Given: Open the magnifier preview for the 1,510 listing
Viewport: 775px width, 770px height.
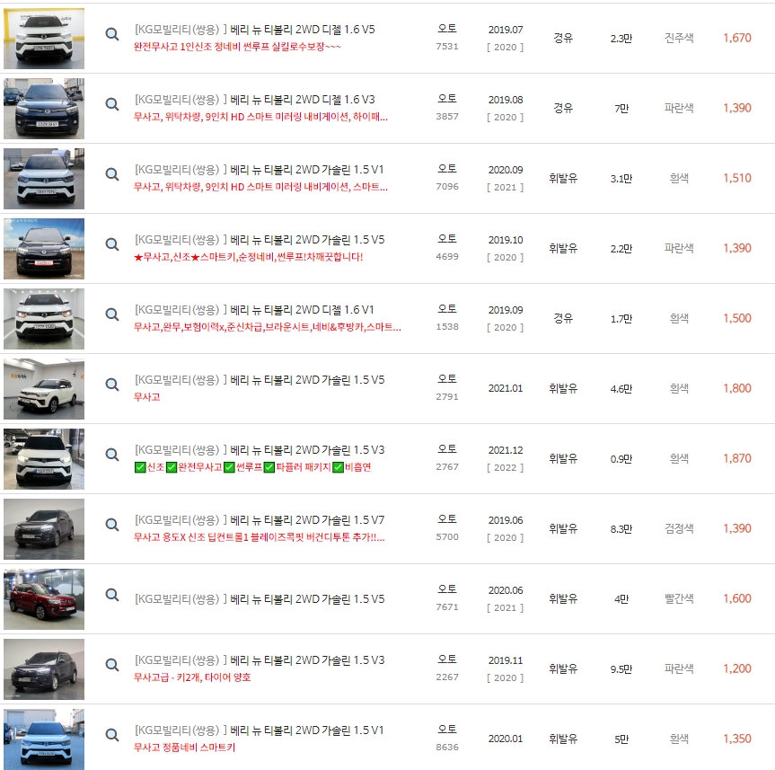Looking at the screenshot, I should [x=112, y=174].
